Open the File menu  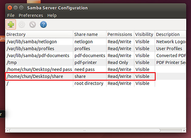[x=11, y=15]
